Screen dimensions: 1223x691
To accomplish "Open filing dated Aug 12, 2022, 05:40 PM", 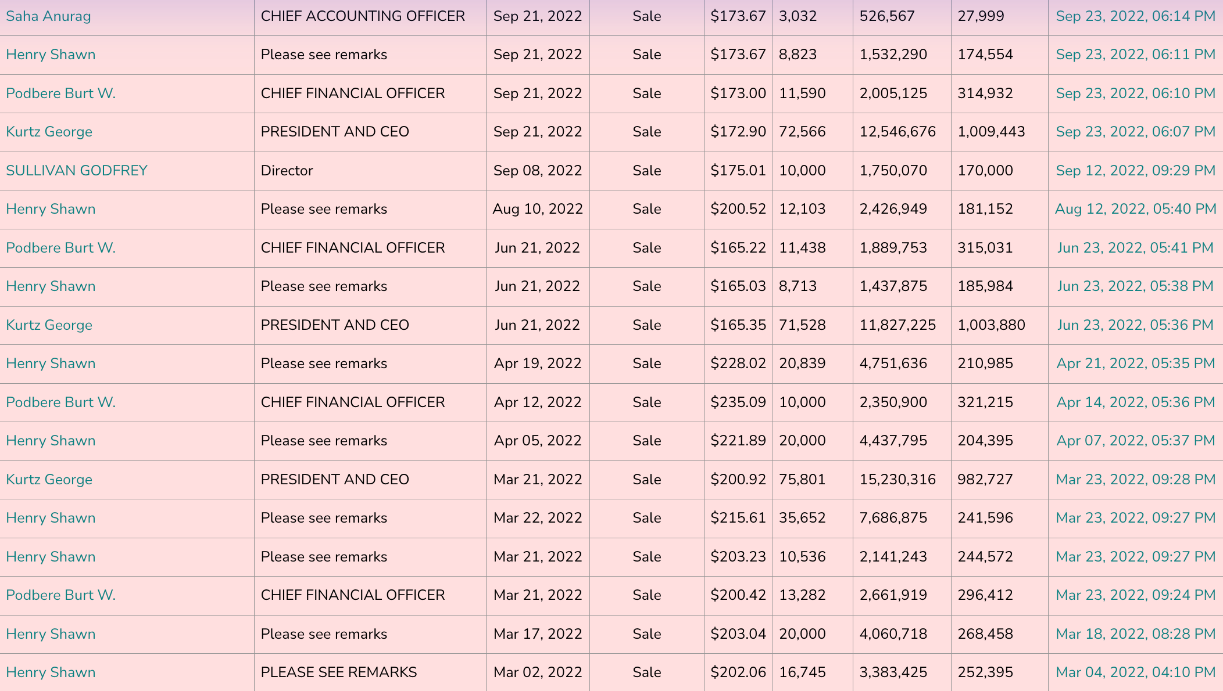I will coord(1135,209).
